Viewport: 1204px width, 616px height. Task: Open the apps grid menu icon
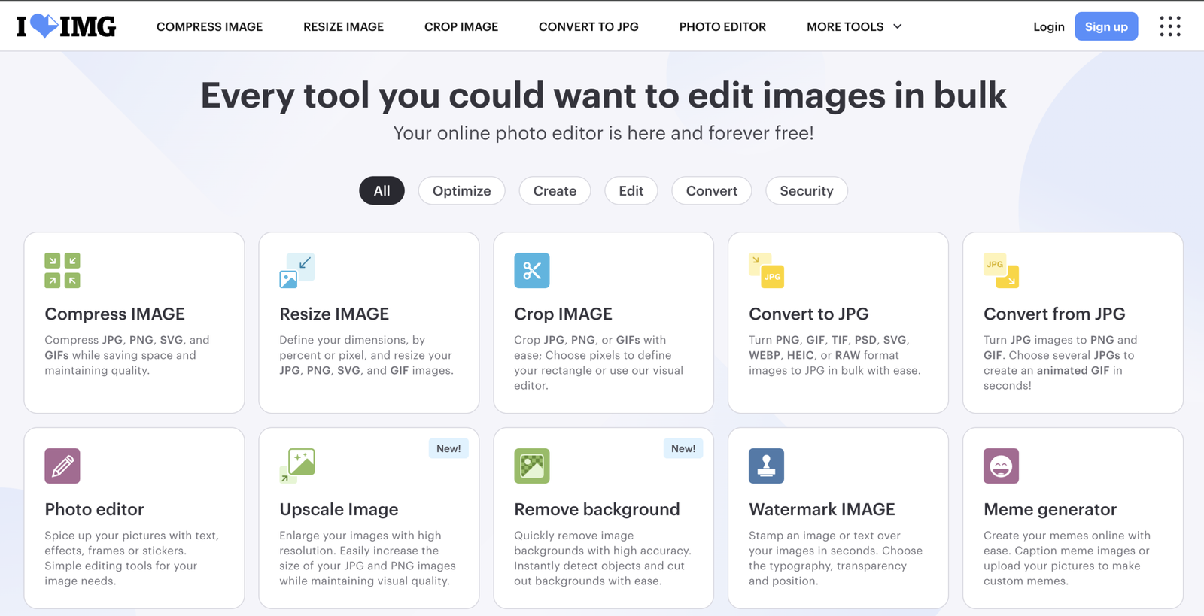pyautogui.click(x=1170, y=26)
